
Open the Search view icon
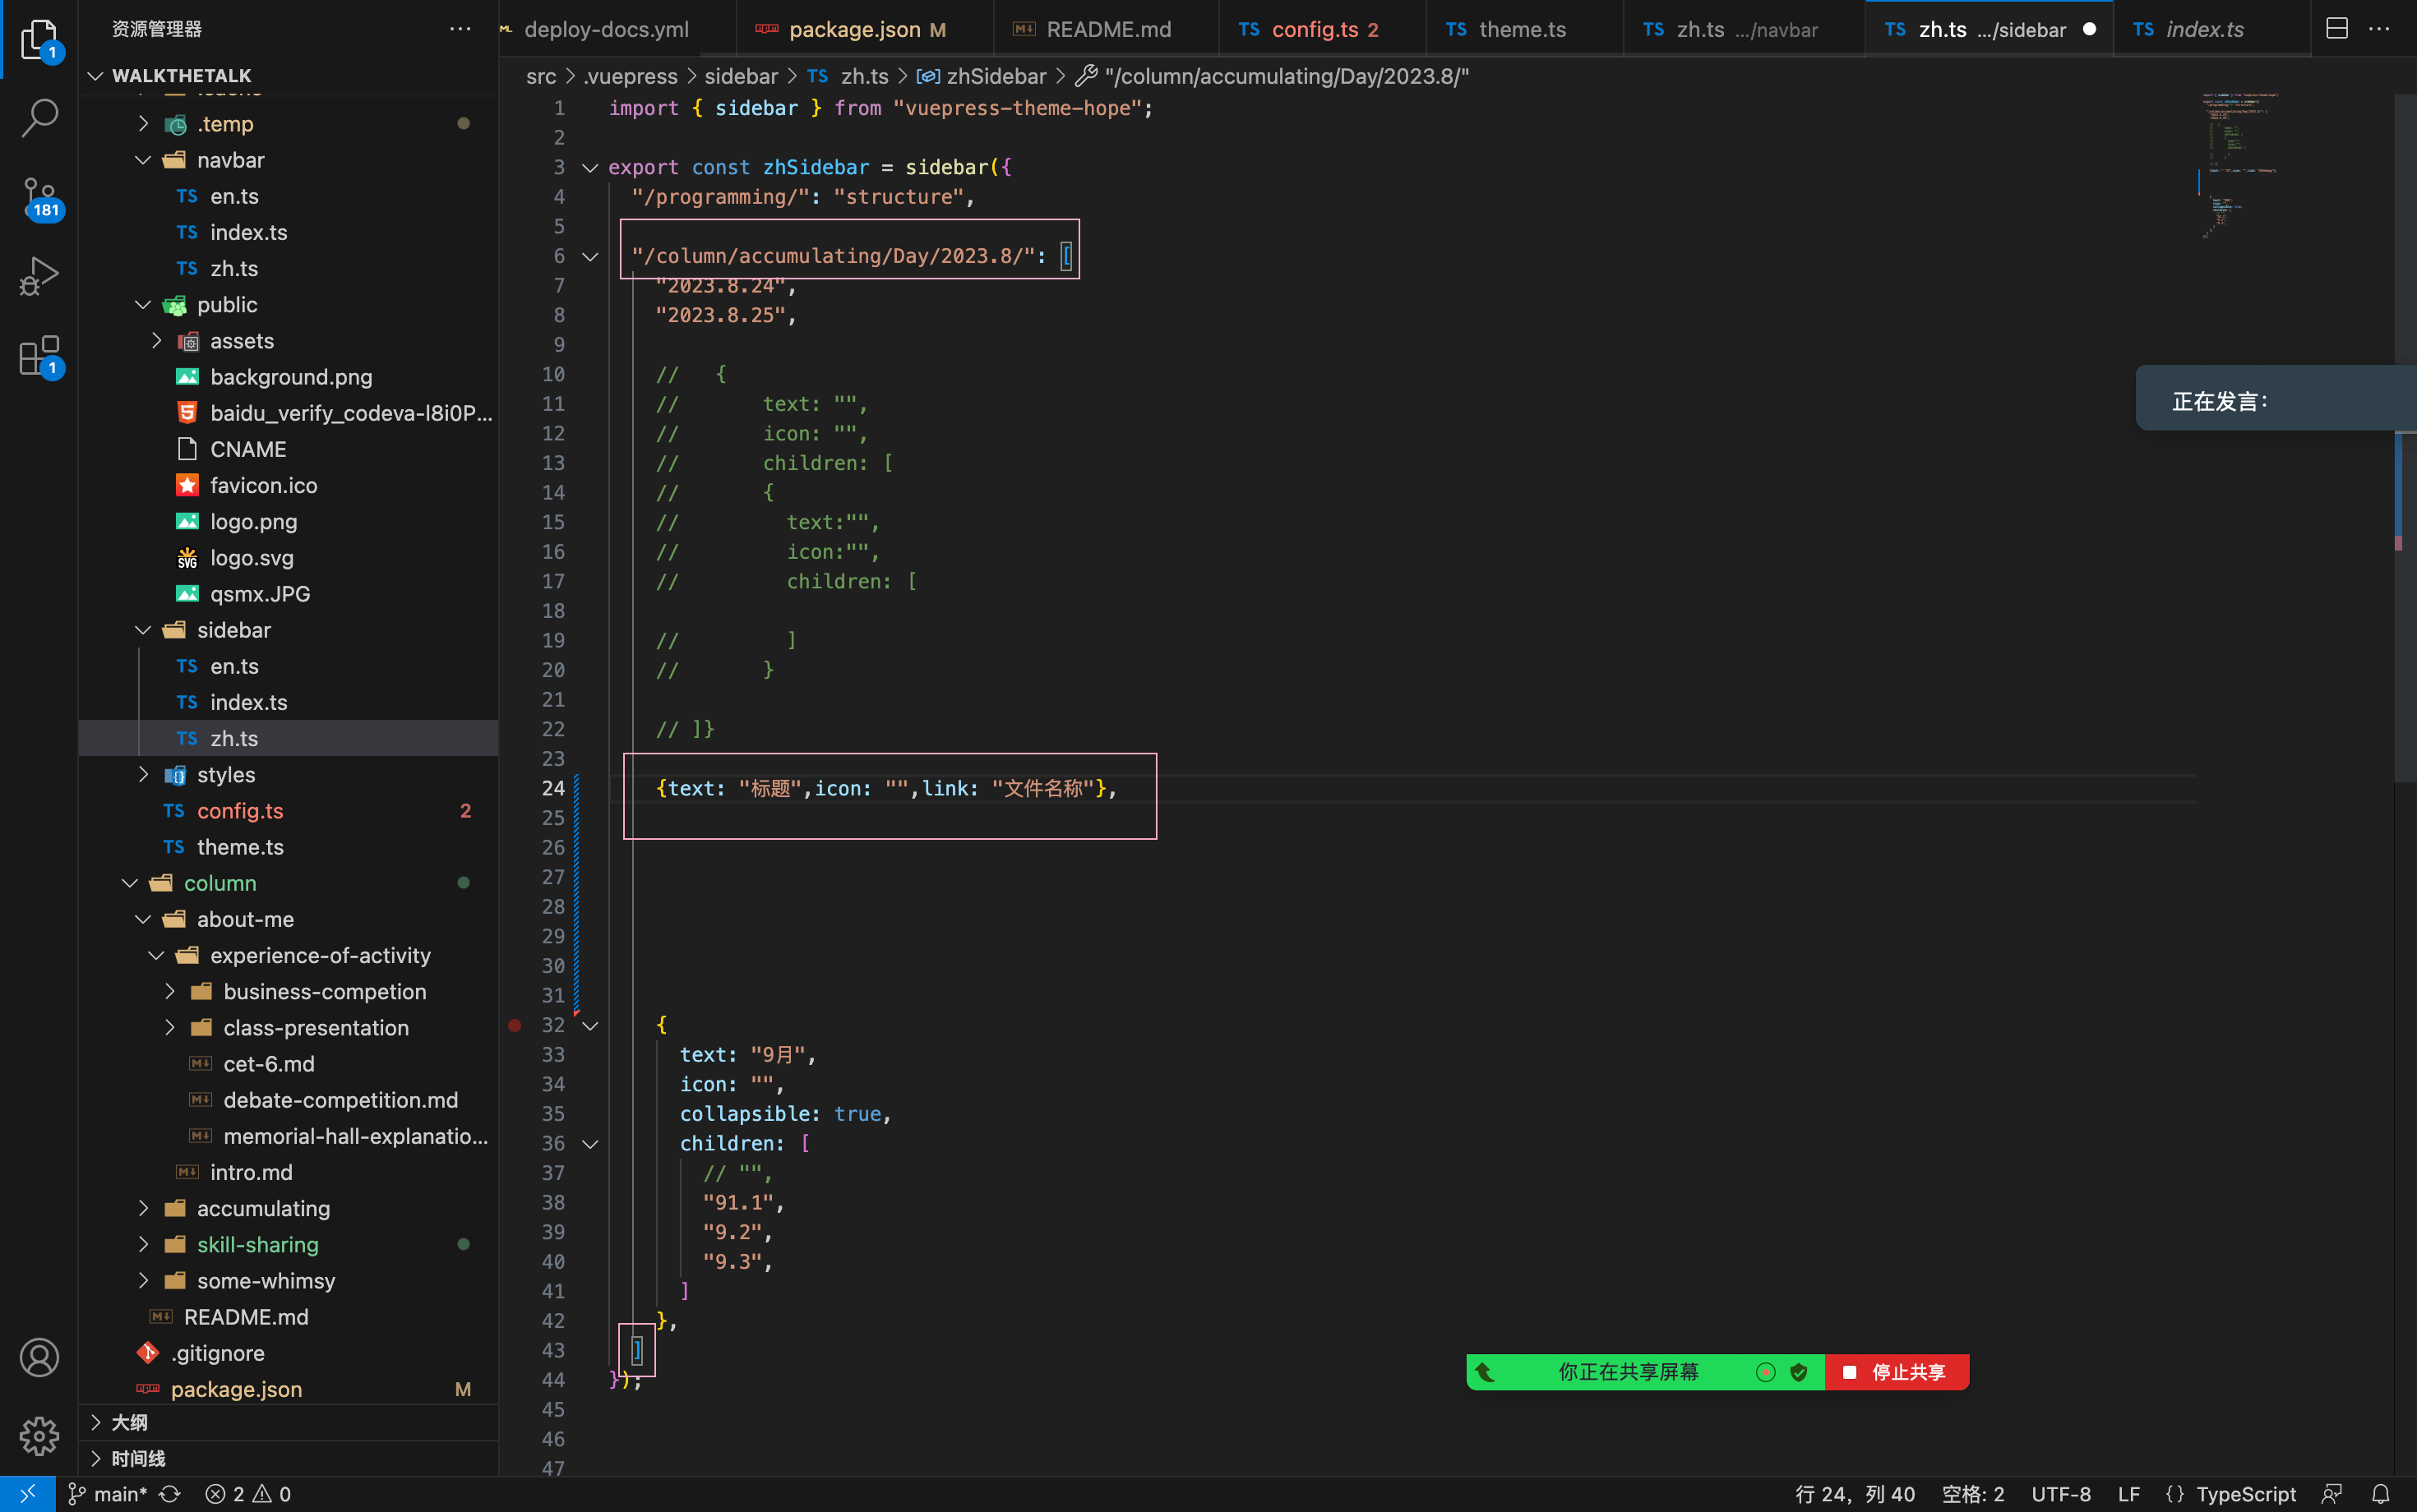[39, 118]
